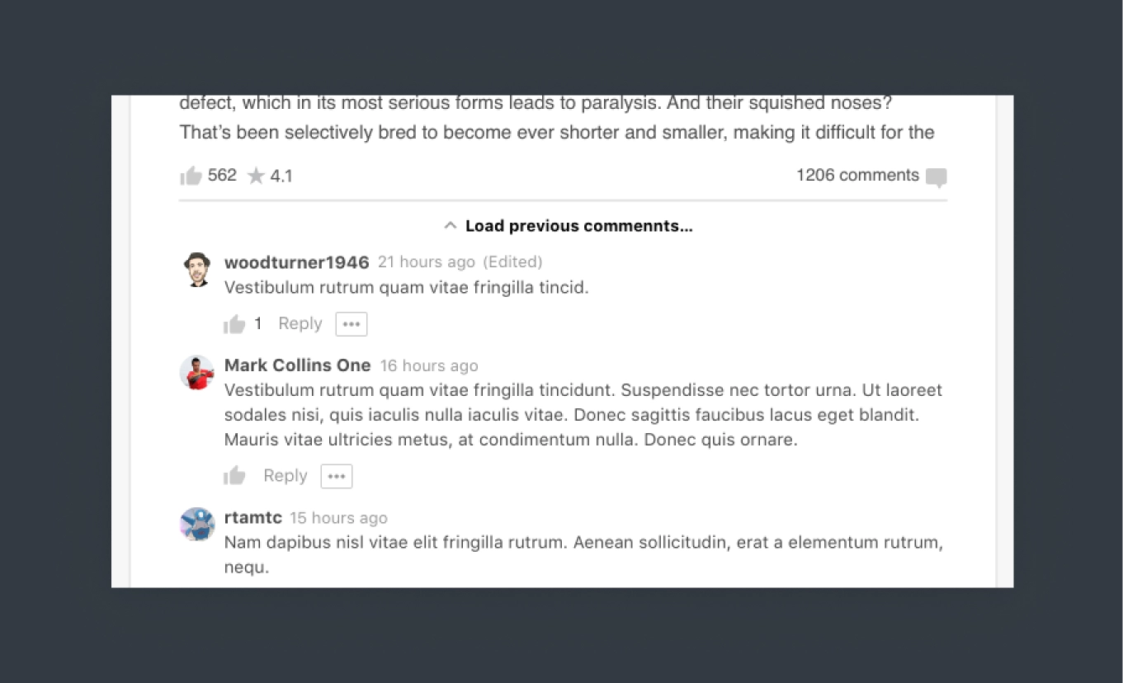Open the ellipsis menu on Mark Collins One's comment
Viewport: 1123px width, 683px height.
point(336,476)
